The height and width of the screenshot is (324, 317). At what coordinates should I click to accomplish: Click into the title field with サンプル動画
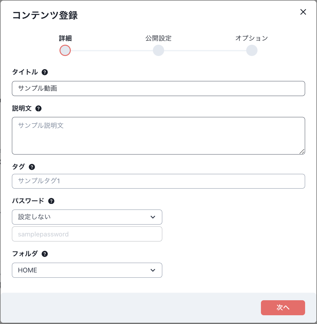(158, 89)
